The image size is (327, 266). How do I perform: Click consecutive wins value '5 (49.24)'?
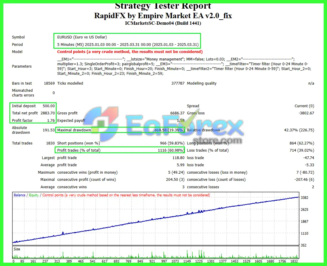(176, 172)
